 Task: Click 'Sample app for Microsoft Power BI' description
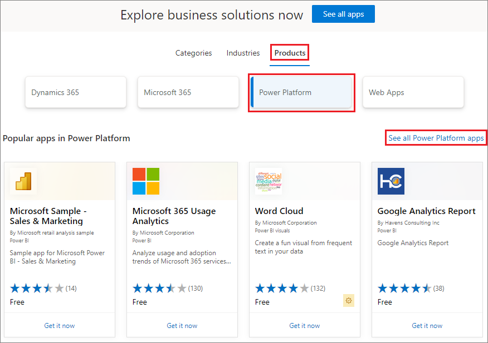[57, 257]
